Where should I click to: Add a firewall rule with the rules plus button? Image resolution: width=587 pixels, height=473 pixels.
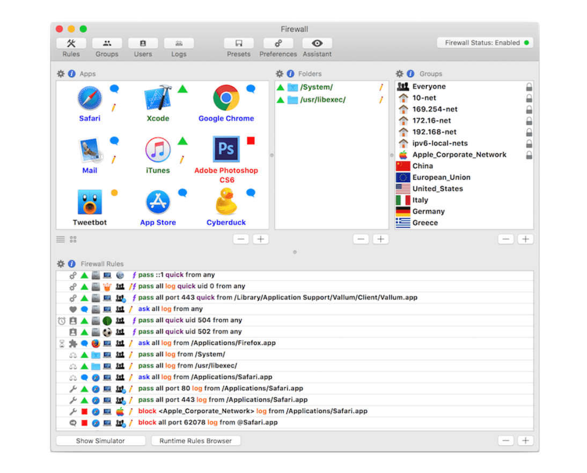[x=526, y=441]
